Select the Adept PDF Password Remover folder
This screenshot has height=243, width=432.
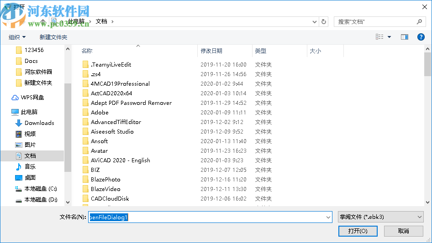tap(131, 103)
